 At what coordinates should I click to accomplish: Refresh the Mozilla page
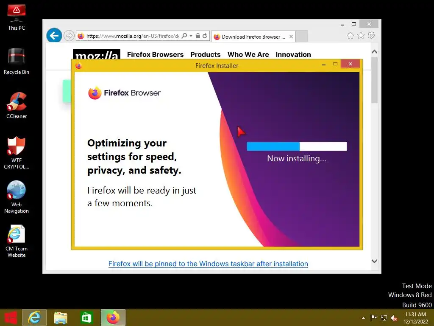[205, 36]
